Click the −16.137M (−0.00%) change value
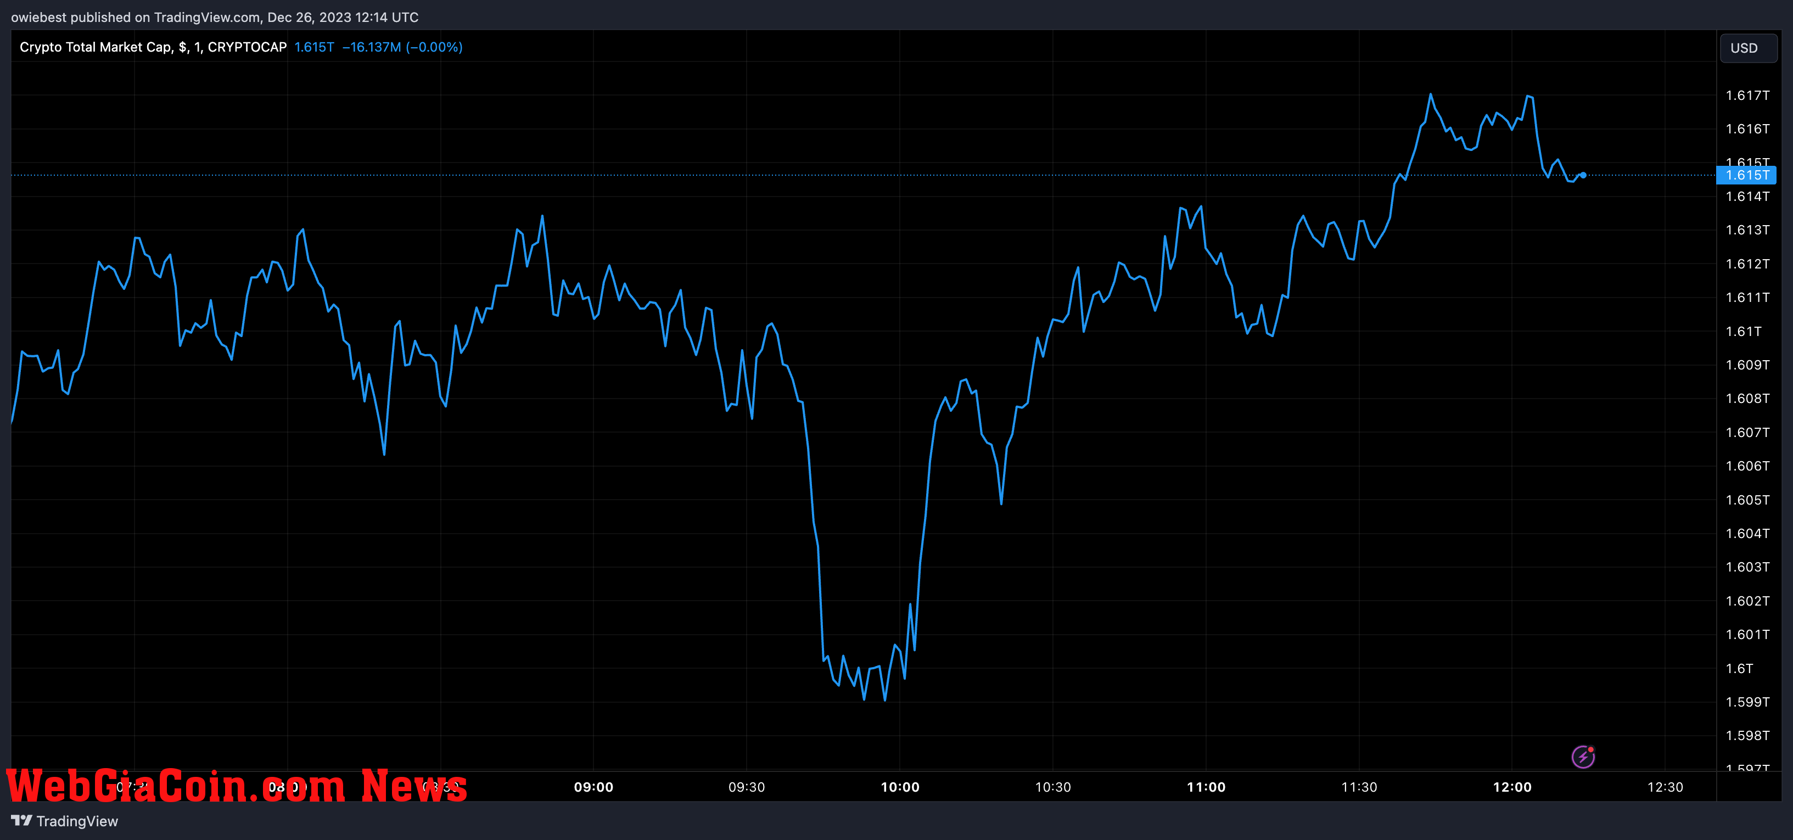 click(x=402, y=47)
